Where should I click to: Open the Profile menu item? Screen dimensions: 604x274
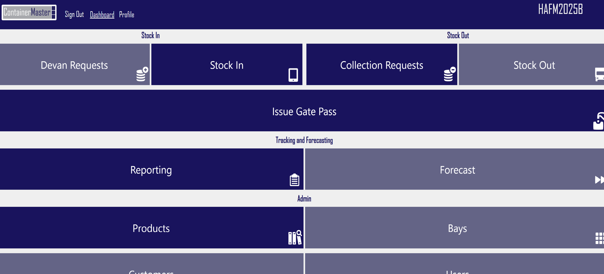coord(127,15)
